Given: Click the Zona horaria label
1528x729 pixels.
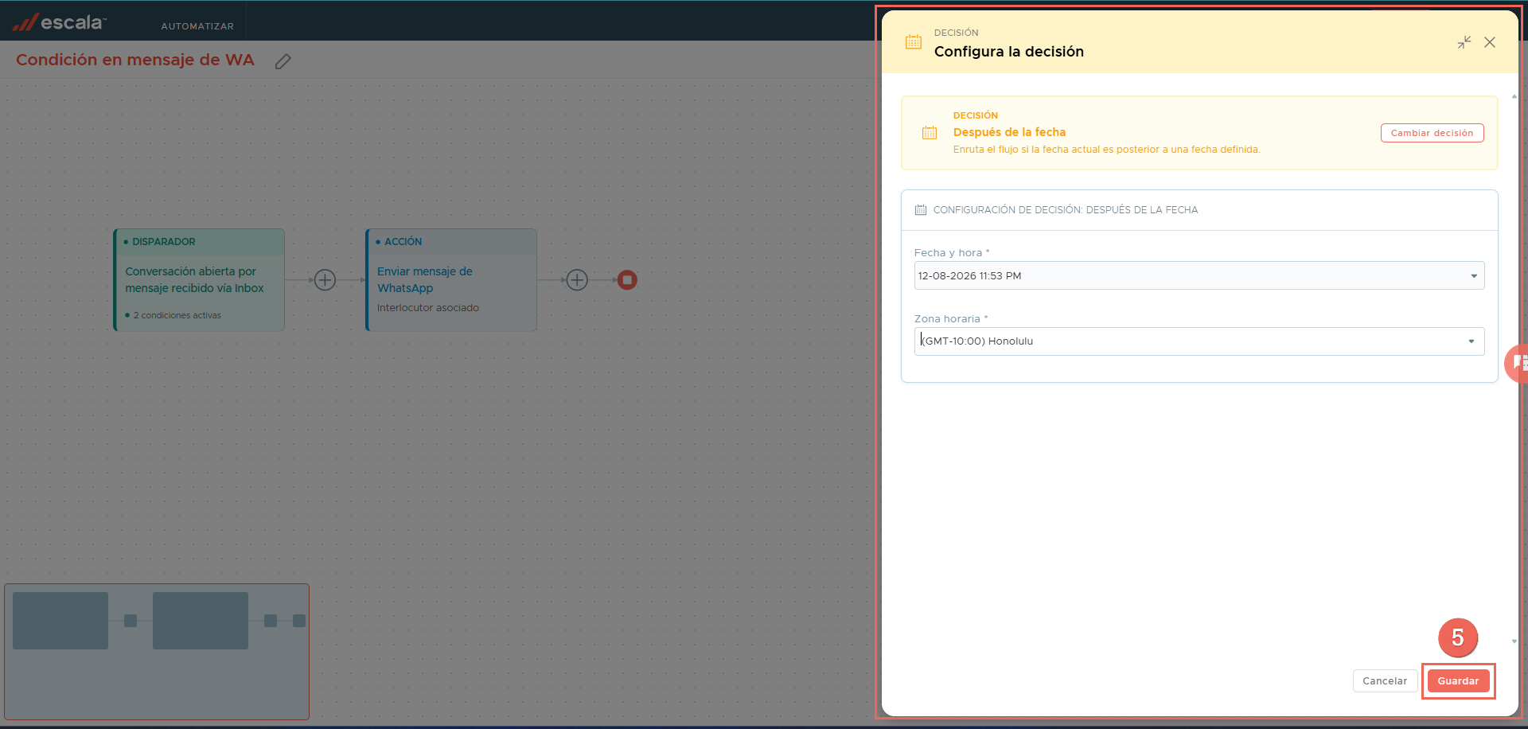Looking at the screenshot, I should point(951,319).
